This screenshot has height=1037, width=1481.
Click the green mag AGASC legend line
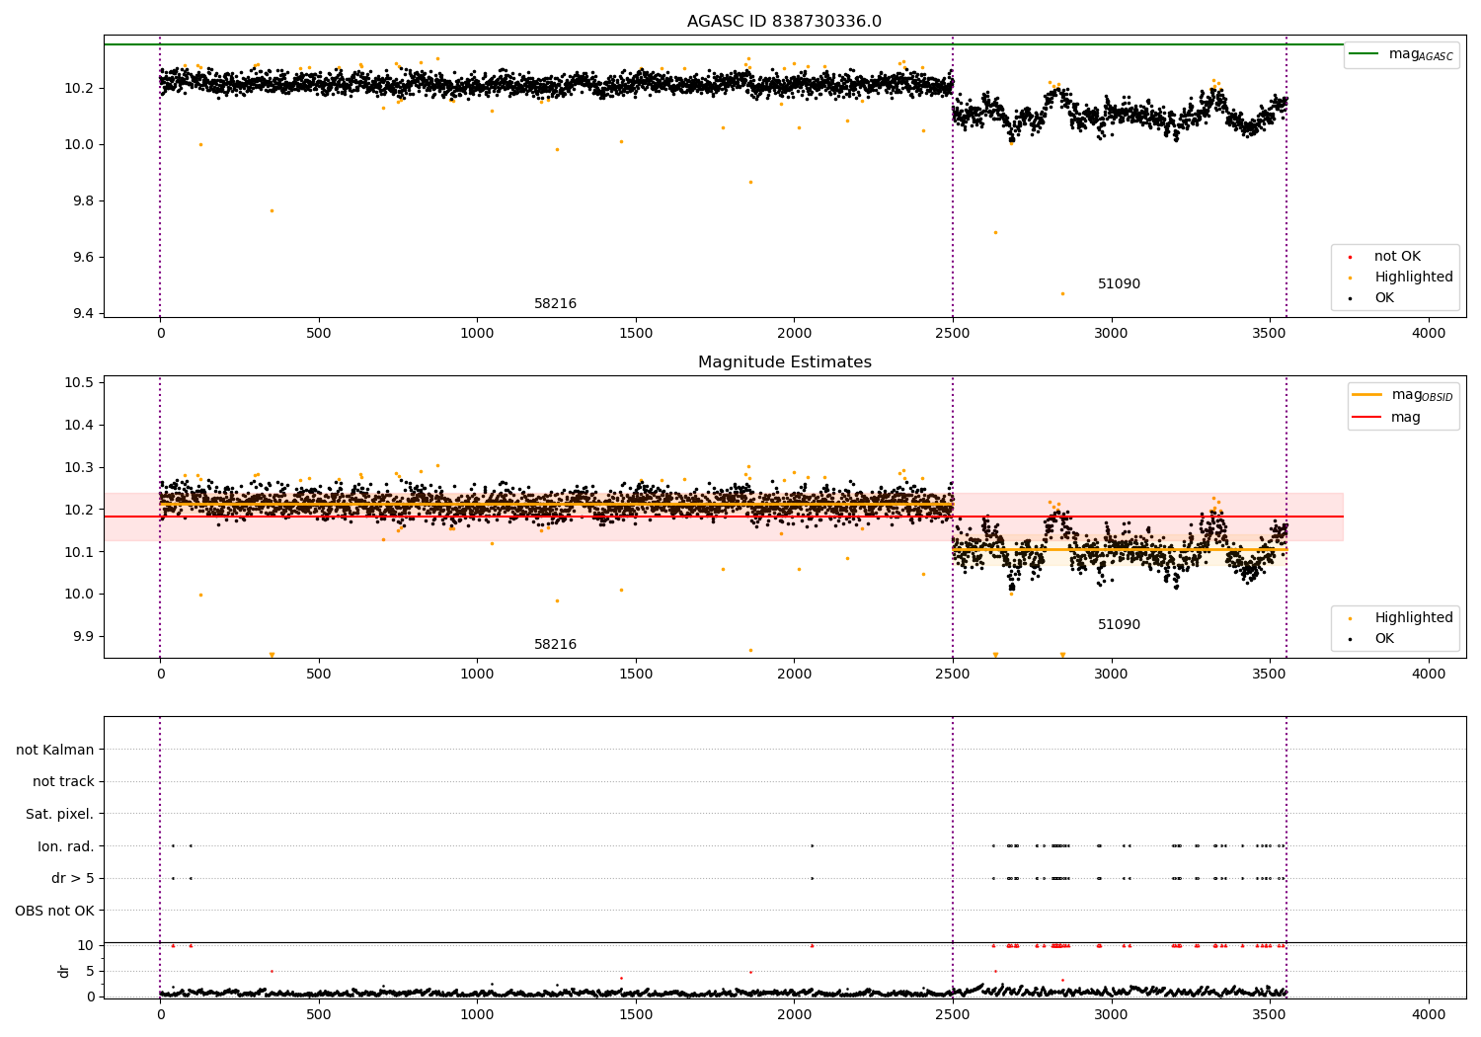(1364, 54)
